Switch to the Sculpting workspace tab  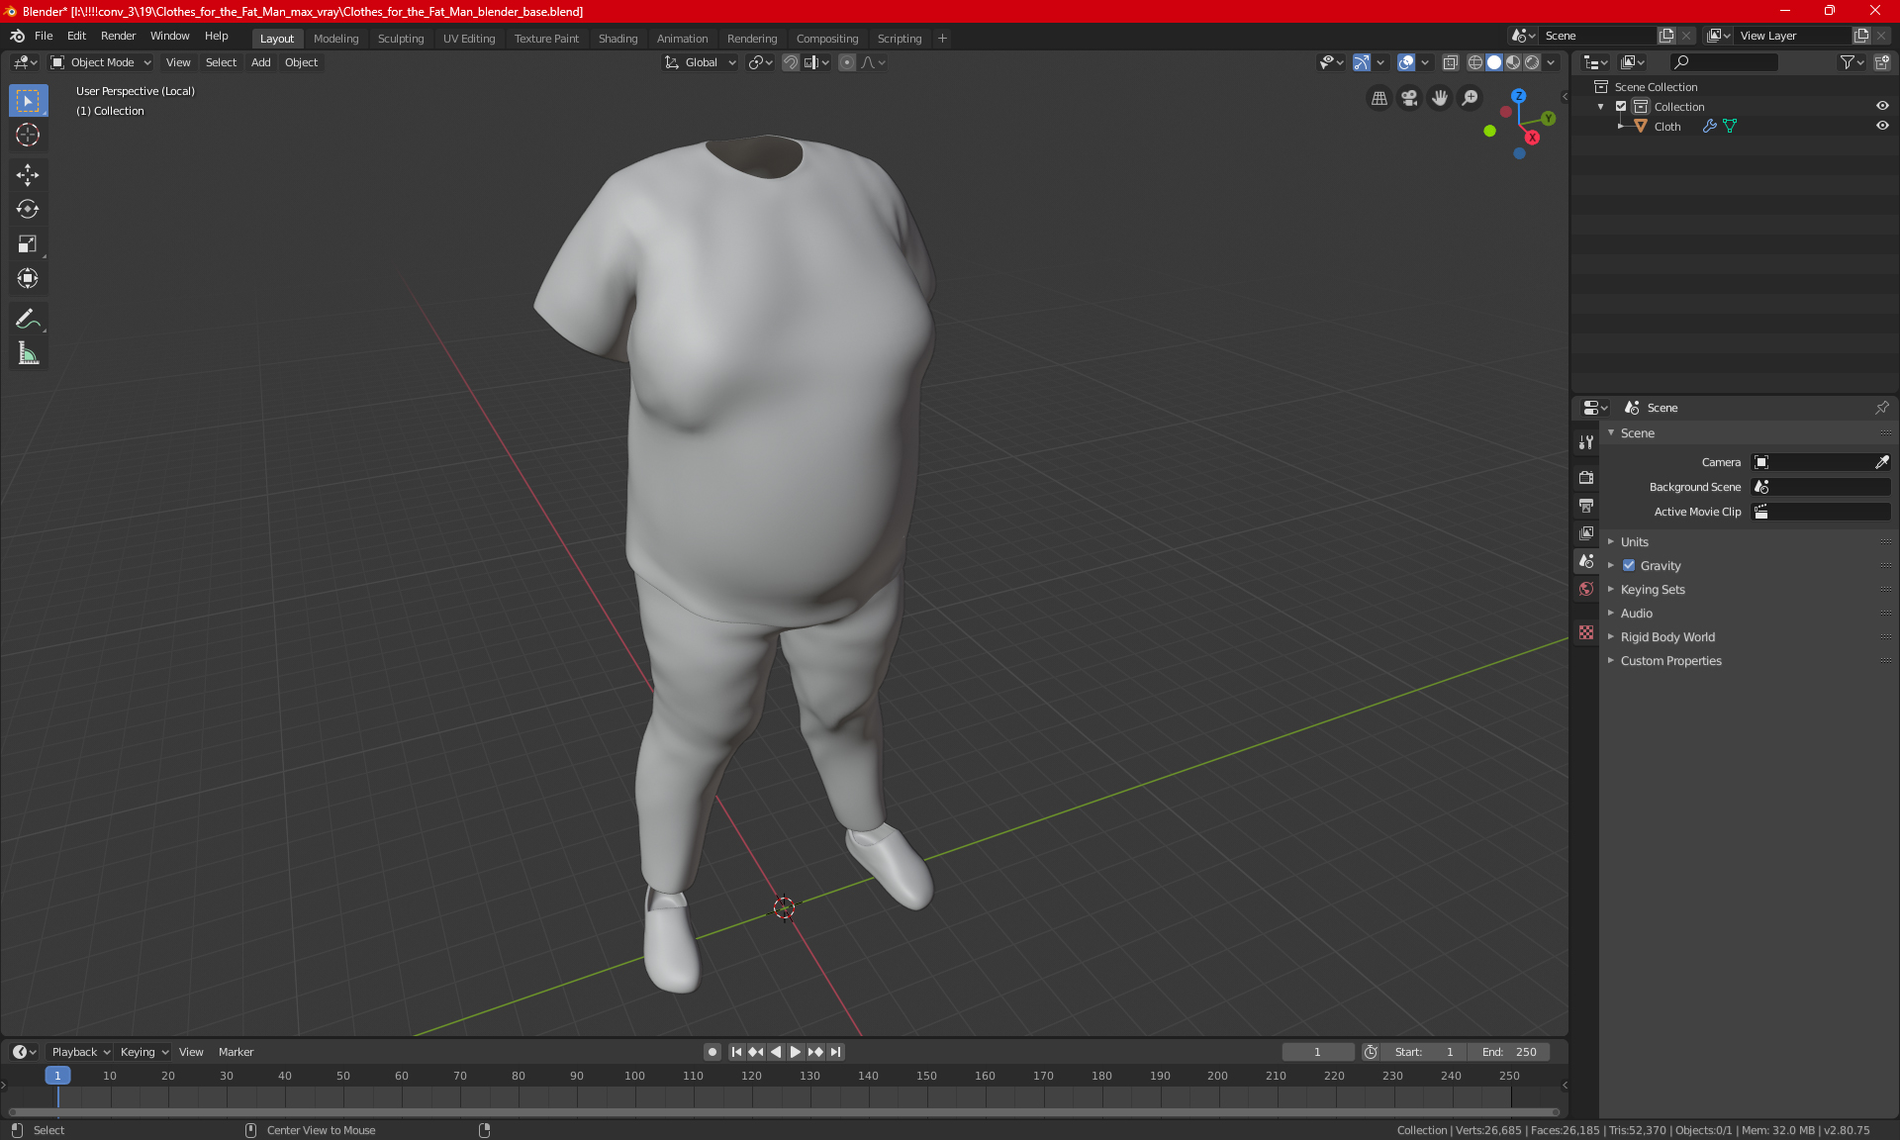(400, 39)
